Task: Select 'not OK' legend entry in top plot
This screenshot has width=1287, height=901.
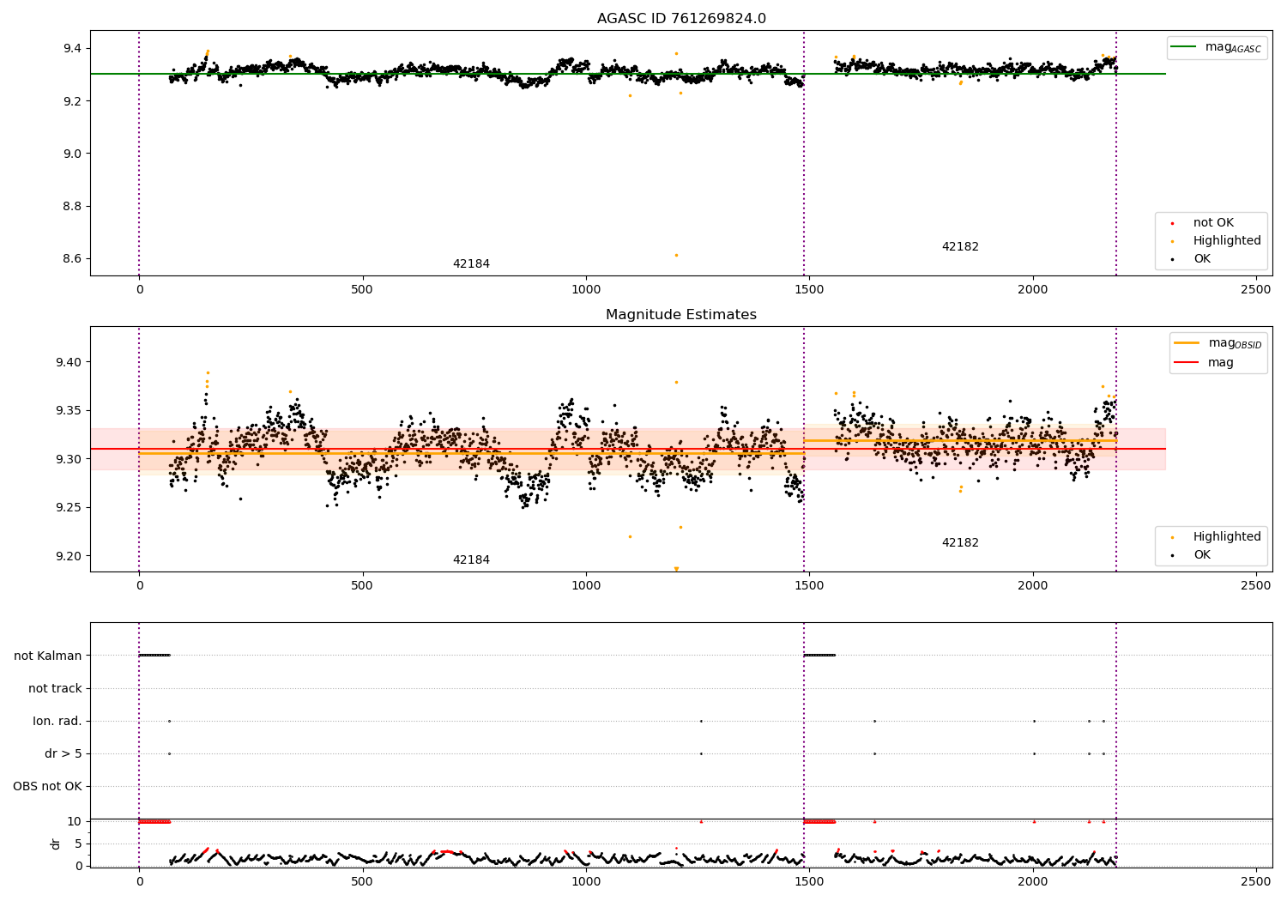Action: (1213, 223)
